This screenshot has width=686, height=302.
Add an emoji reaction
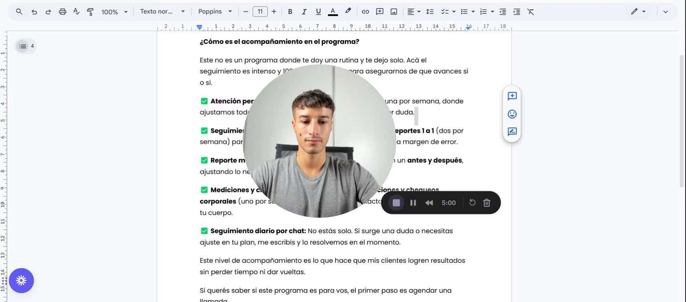(x=512, y=114)
